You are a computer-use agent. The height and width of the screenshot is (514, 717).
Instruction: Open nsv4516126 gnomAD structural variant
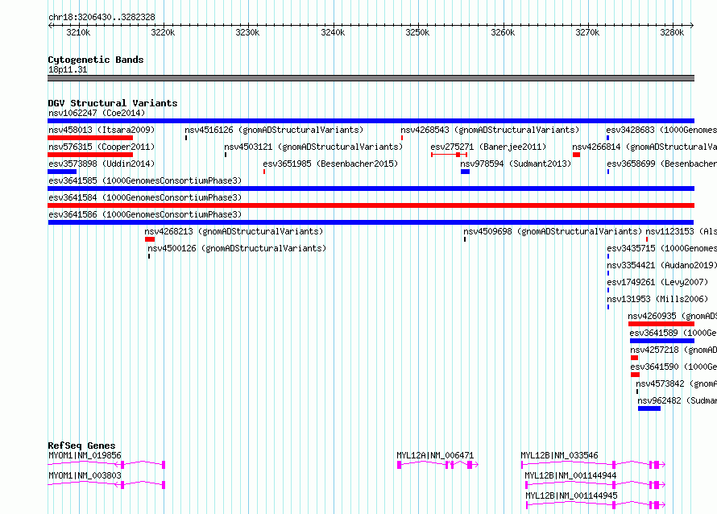point(274,130)
